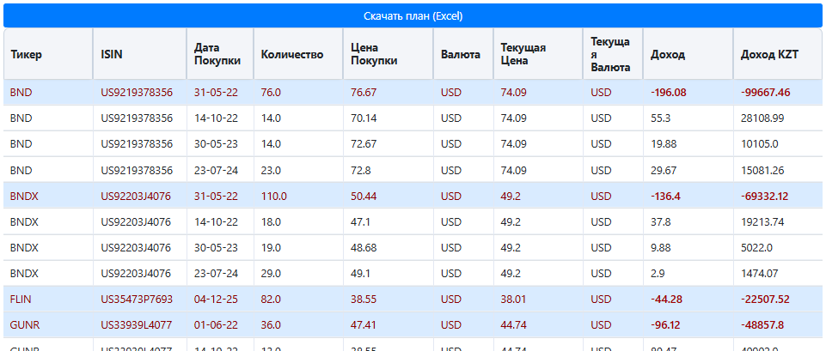Click the ISIN column header

tap(112, 55)
